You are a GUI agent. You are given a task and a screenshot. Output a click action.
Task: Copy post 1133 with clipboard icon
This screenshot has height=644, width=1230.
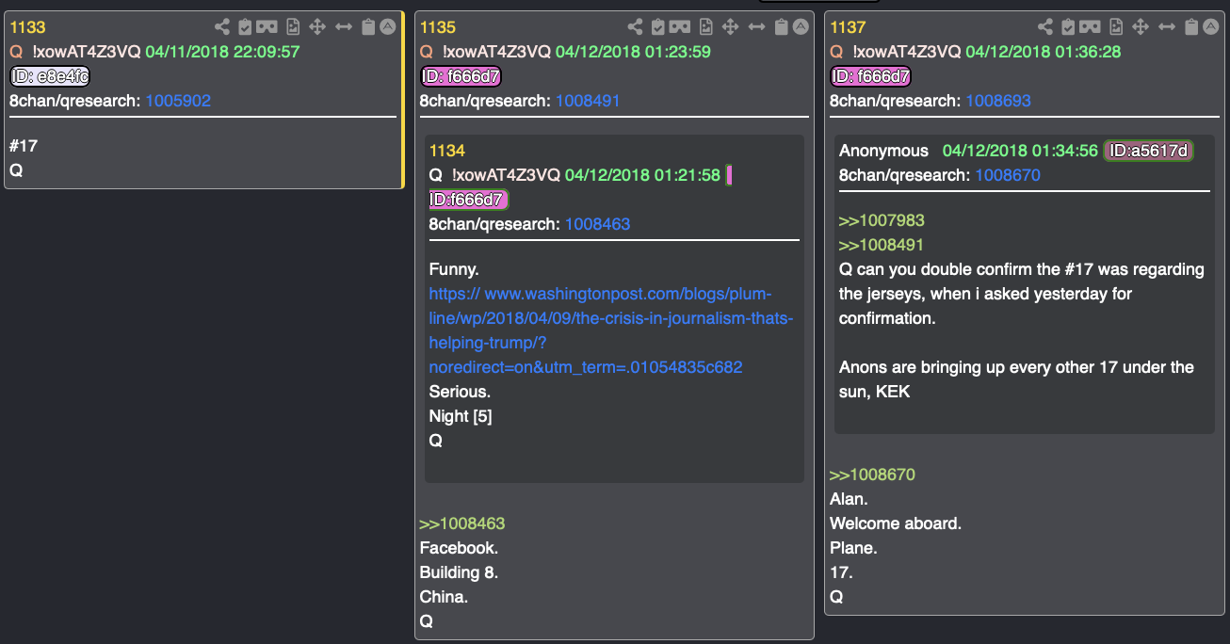point(369,27)
